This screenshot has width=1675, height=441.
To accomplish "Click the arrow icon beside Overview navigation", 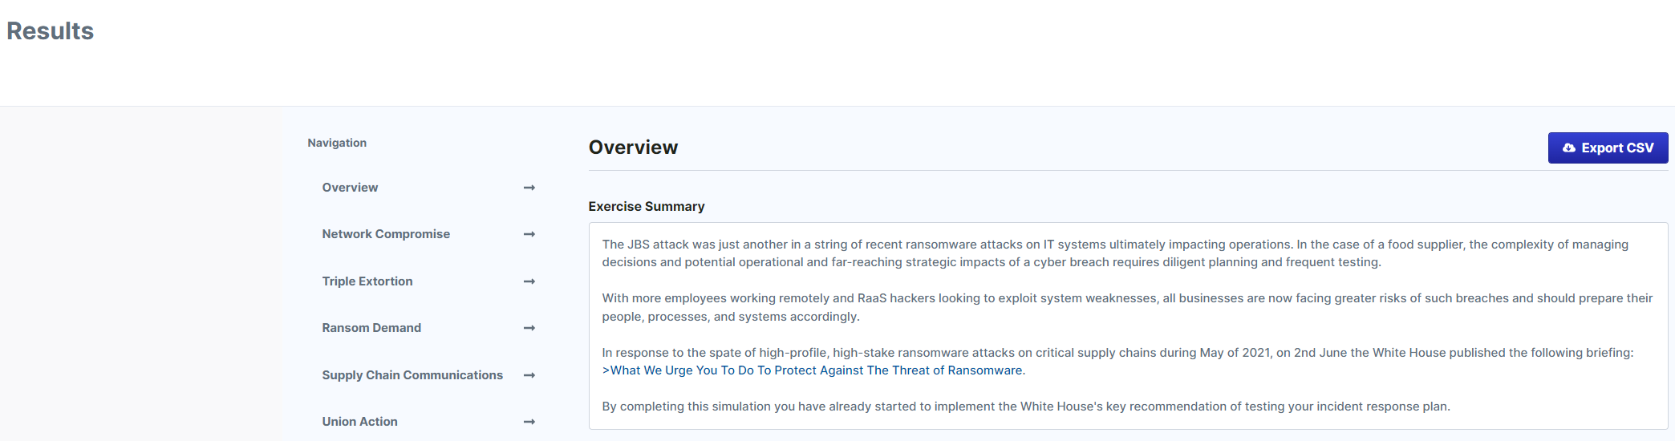I will coord(529,188).
